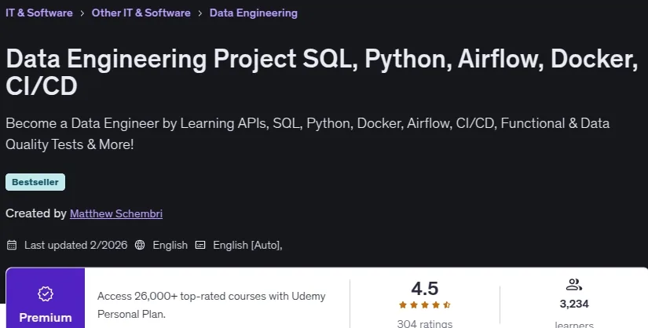Click the star rating row

pyautogui.click(x=424, y=305)
